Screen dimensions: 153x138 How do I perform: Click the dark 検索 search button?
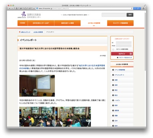(130, 15)
